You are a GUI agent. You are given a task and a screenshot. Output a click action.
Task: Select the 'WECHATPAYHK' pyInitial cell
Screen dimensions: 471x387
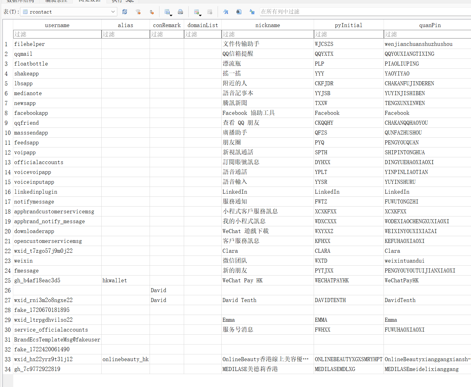click(x=349, y=280)
